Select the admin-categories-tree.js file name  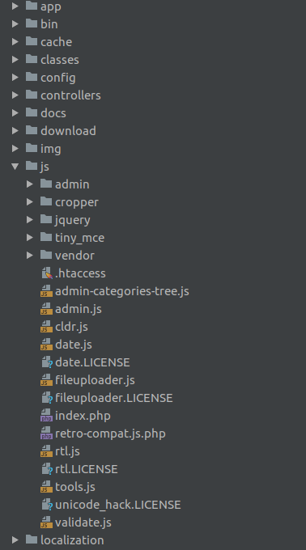pos(122,291)
